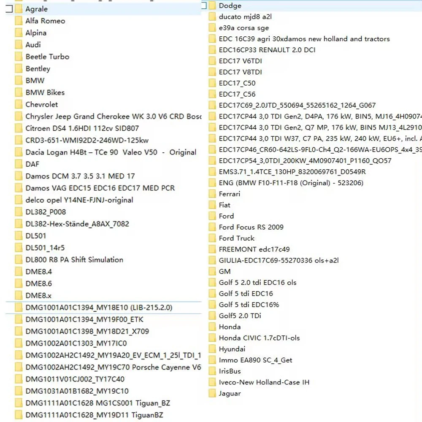The image size is (422, 422).
Task: Click the Bentley folder icon
Action: click(x=19, y=69)
